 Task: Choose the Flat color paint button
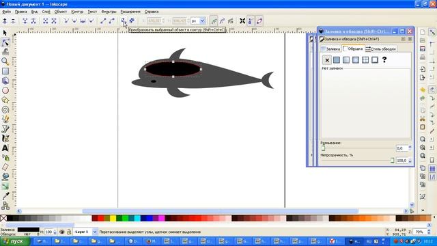[x=337, y=60]
